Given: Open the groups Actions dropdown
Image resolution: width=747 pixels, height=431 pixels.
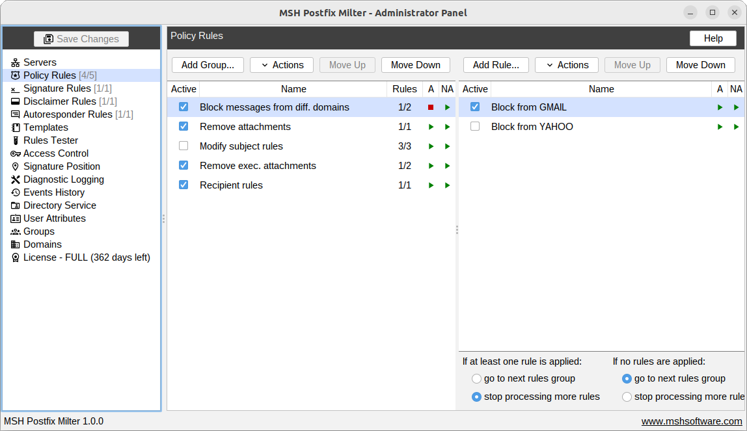Looking at the screenshot, I should (282, 65).
